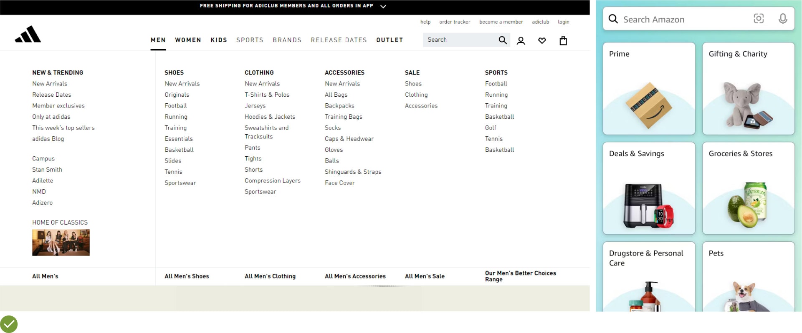Click the order tracker link

[455, 22]
